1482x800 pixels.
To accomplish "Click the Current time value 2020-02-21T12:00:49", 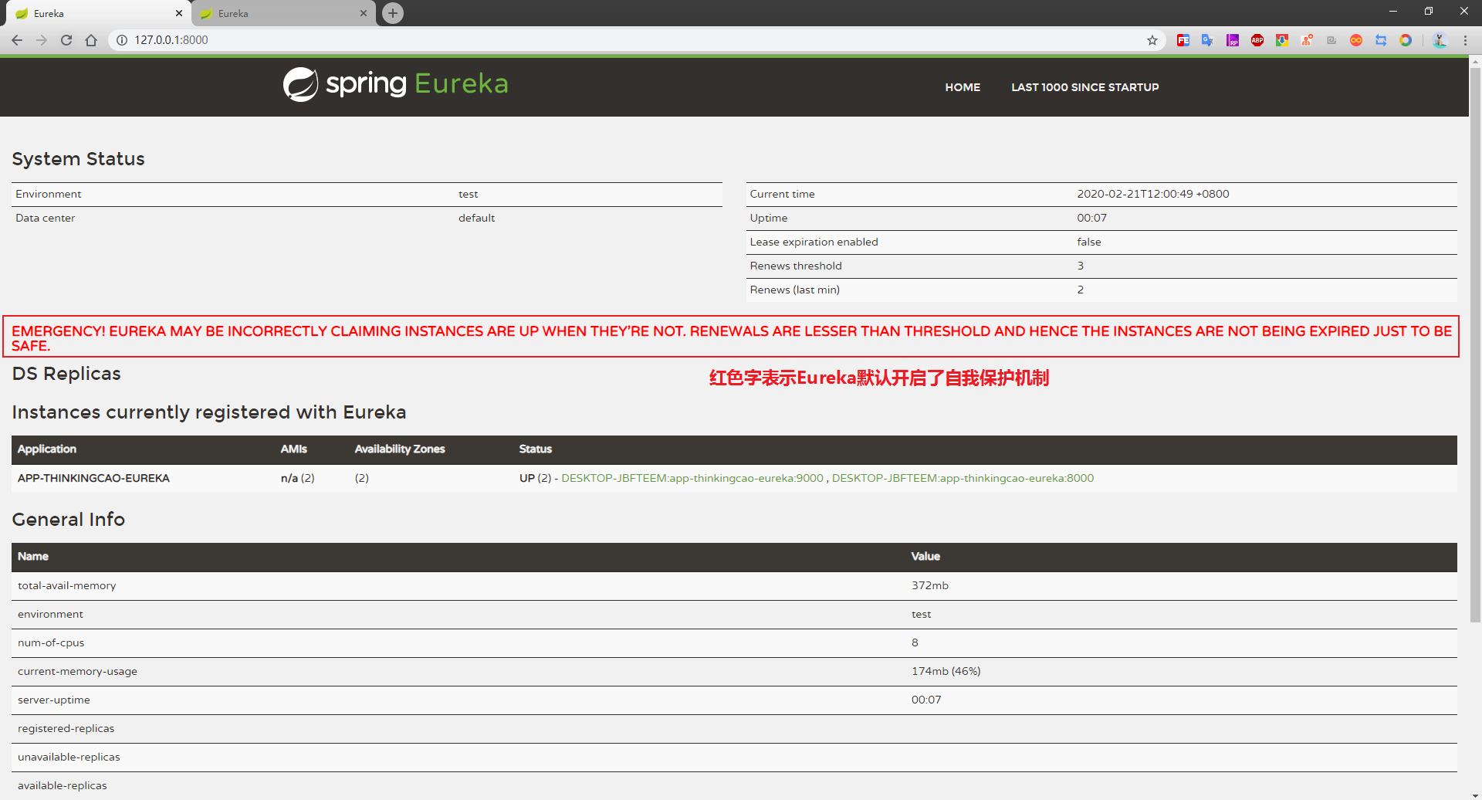I will (1153, 194).
